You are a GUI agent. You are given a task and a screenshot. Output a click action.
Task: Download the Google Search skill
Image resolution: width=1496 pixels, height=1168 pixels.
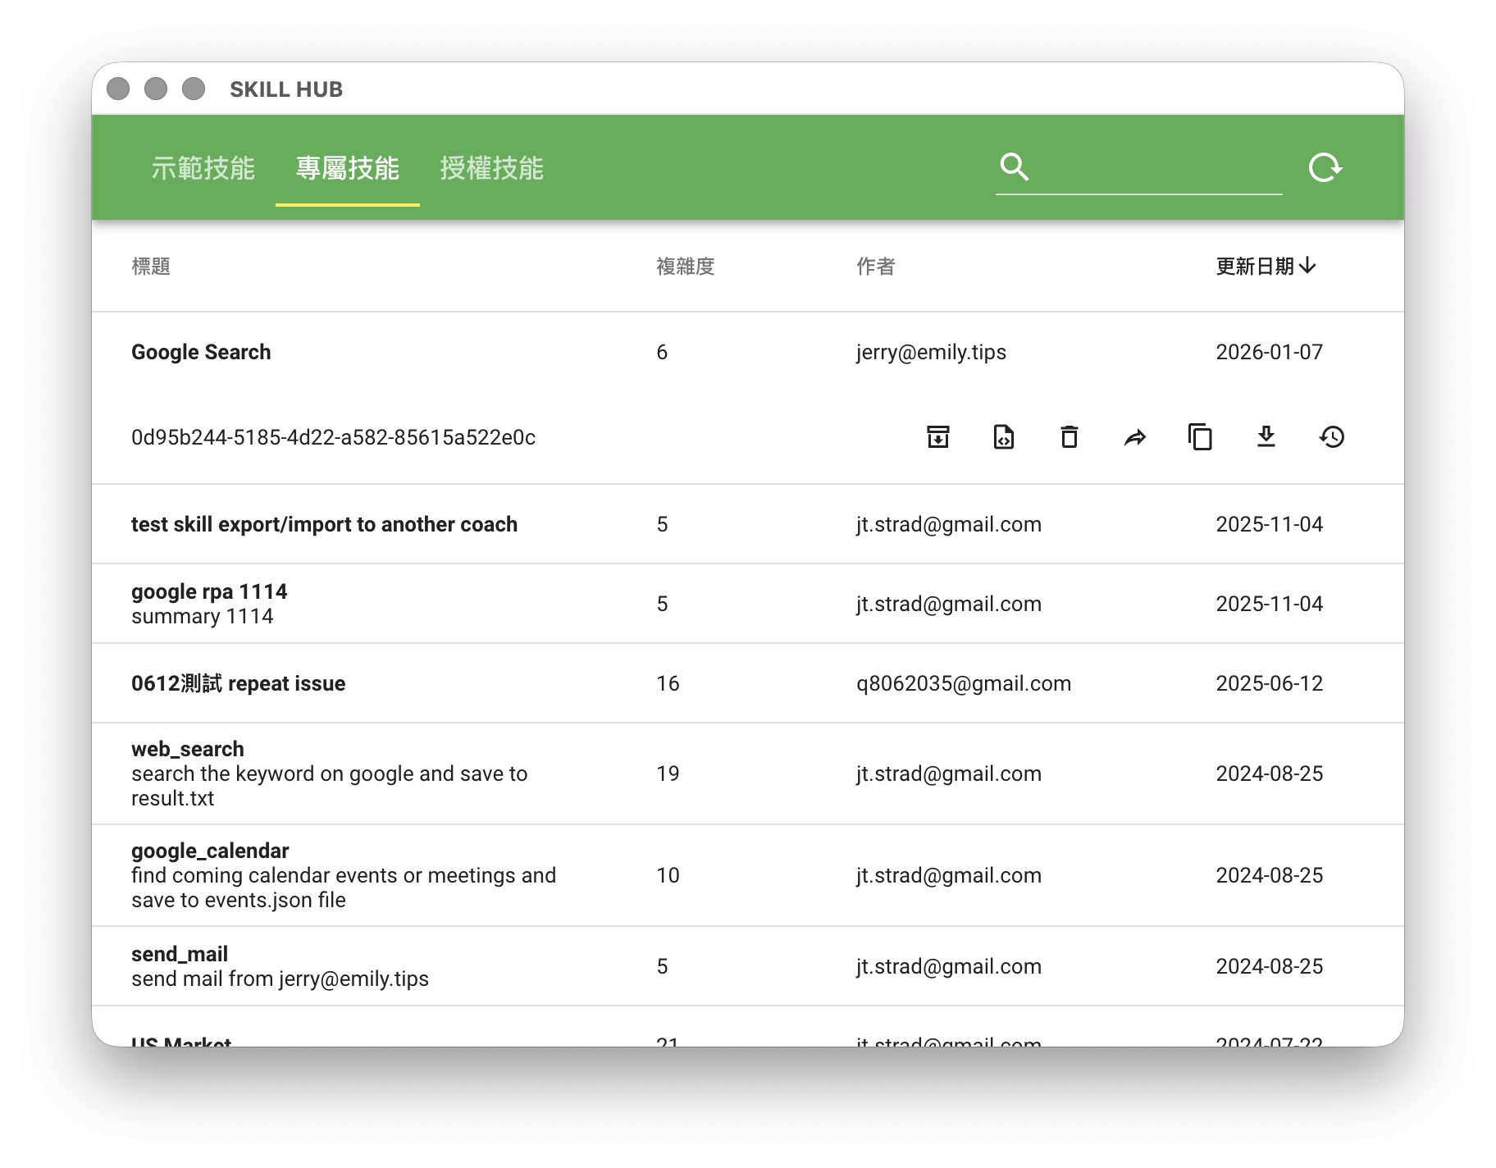[x=1266, y=437]
